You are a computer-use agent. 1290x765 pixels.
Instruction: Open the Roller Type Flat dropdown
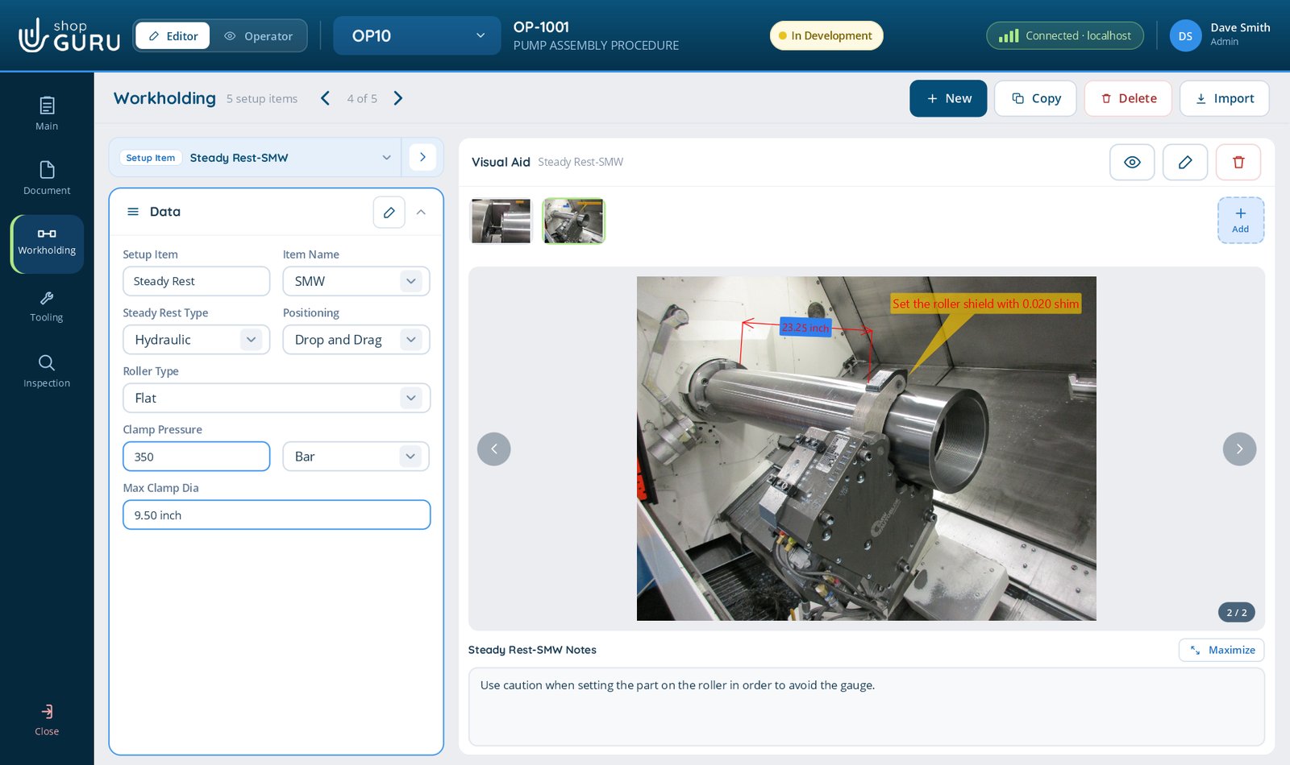(x=277, y=398)
